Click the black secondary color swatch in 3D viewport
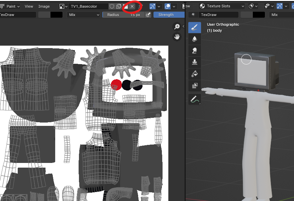This screenshot has width=294, height=201. pos(259,15)
